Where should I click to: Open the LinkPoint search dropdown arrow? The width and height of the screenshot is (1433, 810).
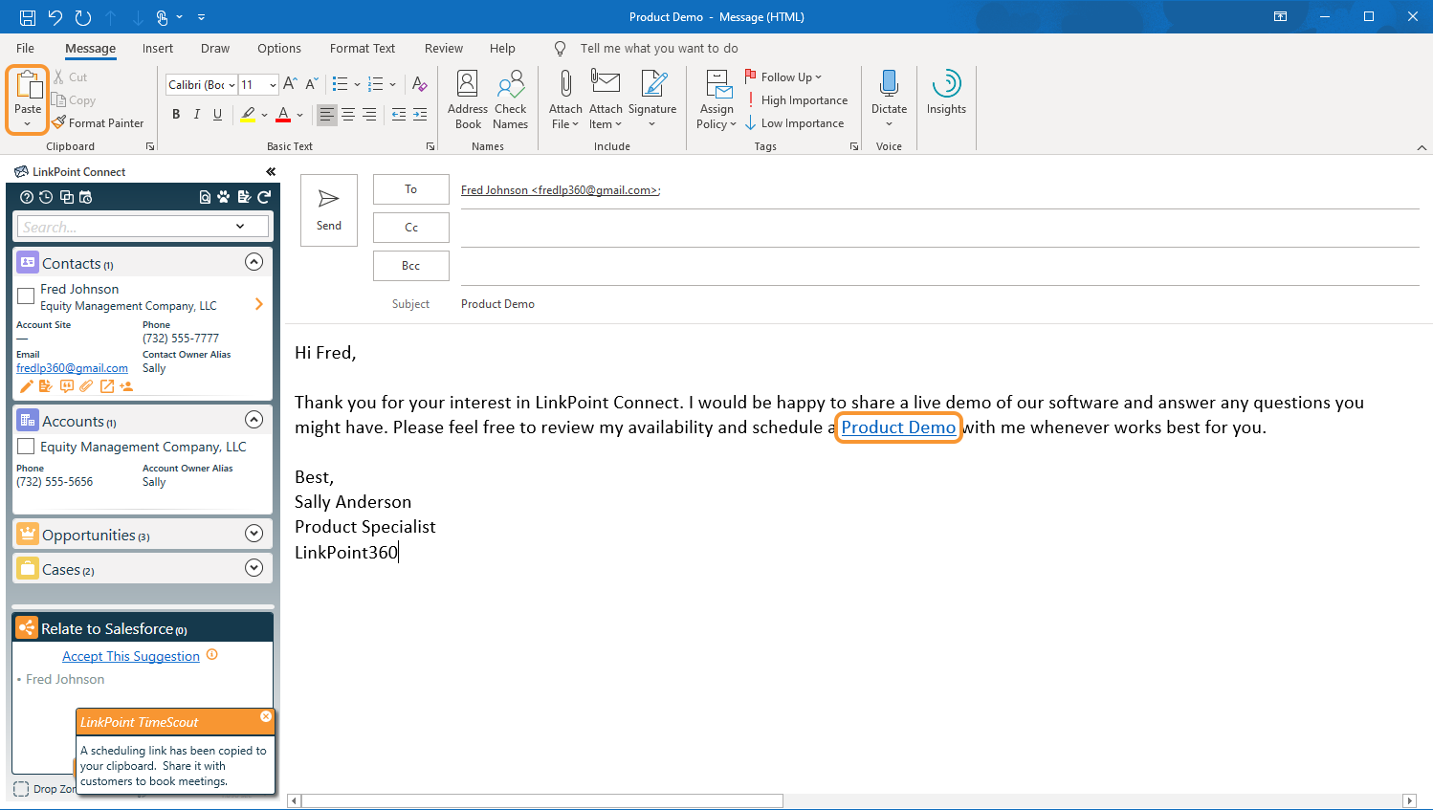240,226
